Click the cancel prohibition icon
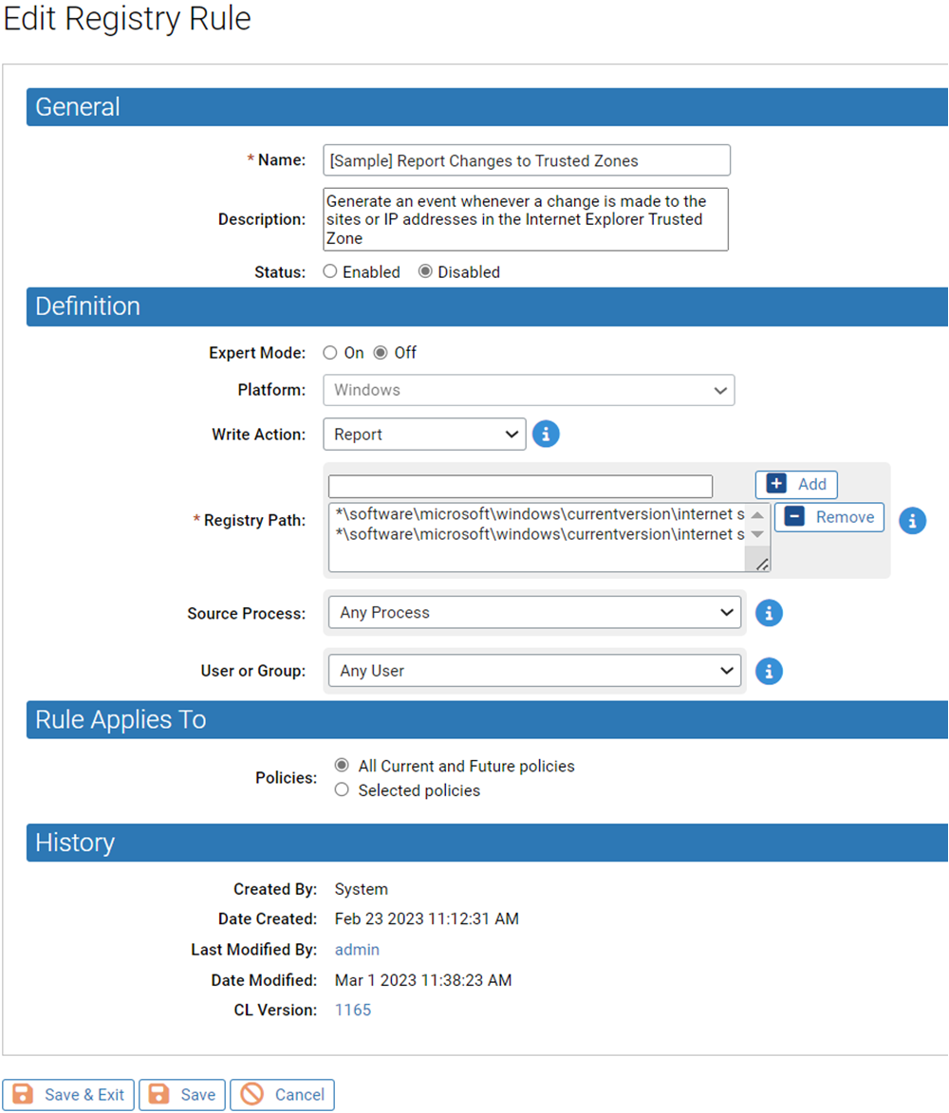This screenshot has height=1113, width=949. (253, 1094)
